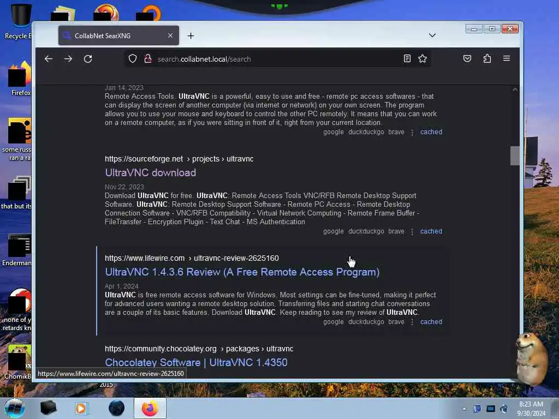
Task: Show hidden system tray icons arrow
Action: 464,409
